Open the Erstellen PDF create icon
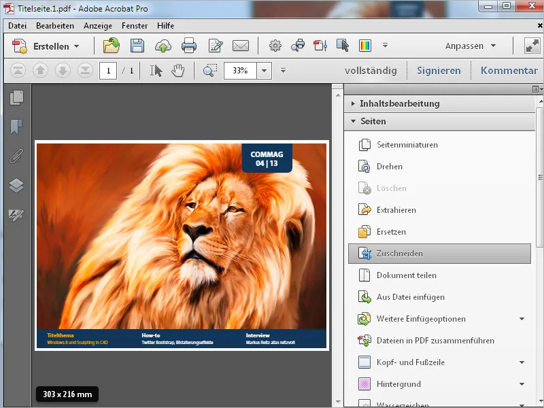The width and height of the screenshot is (544, 408). (20, 46)
